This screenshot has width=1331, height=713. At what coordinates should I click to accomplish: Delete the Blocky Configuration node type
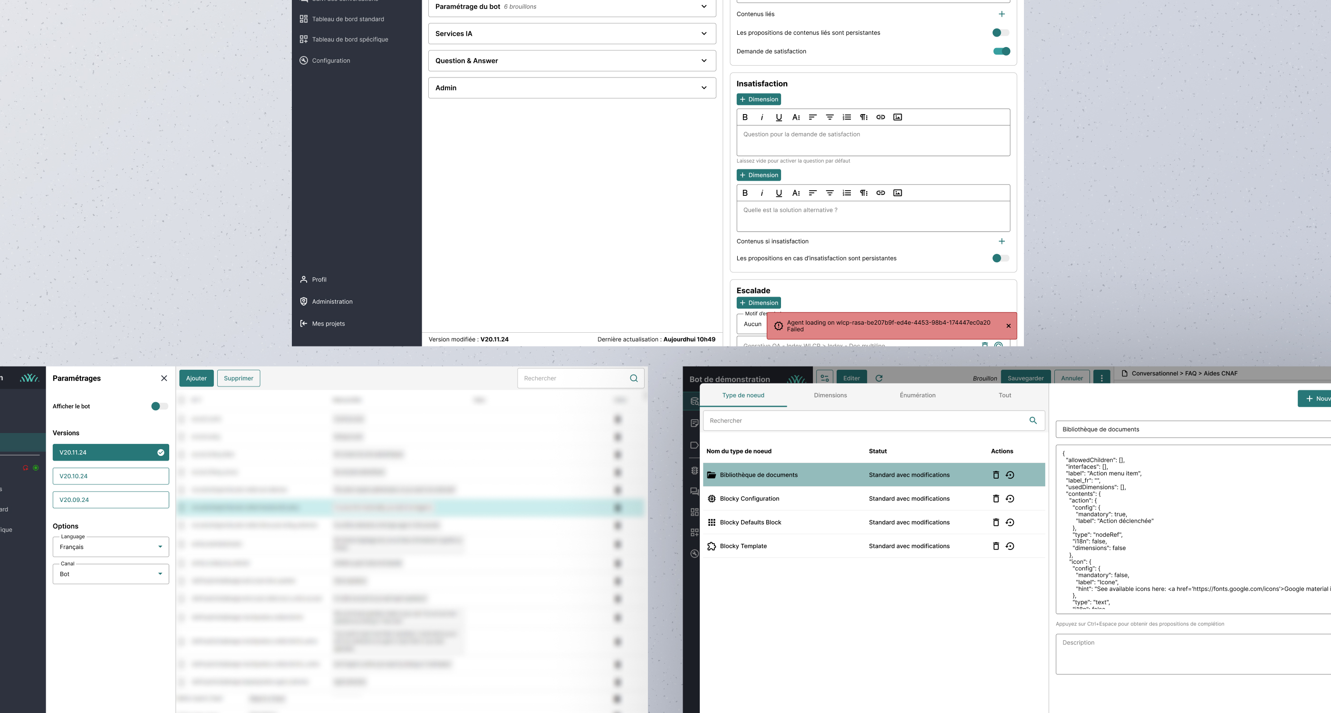[x=996, y=499]
